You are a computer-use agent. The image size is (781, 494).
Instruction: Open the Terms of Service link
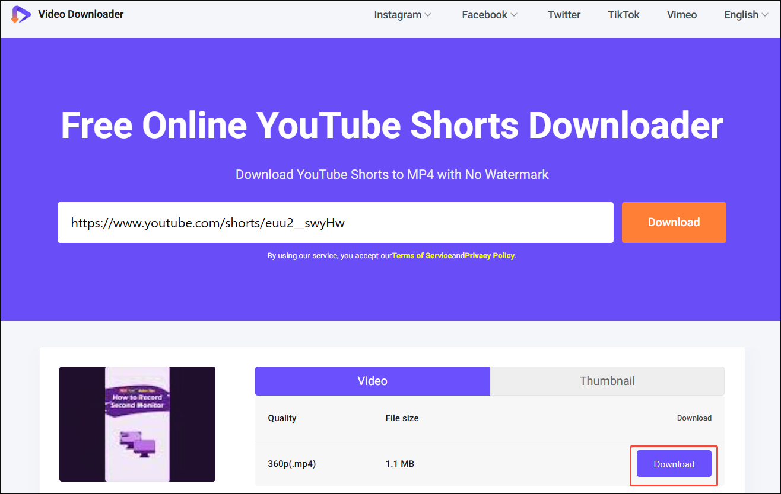pyautogui.click(x=422, y=256)
